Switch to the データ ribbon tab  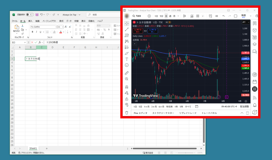(69, 21)
